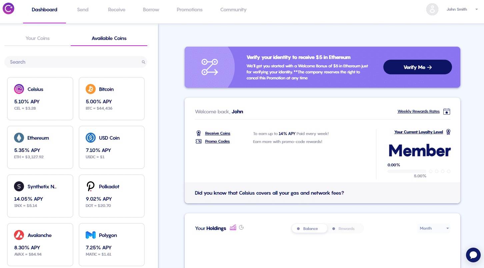
Task: Click the Avalanche coin icon
Action: point(19,235)
